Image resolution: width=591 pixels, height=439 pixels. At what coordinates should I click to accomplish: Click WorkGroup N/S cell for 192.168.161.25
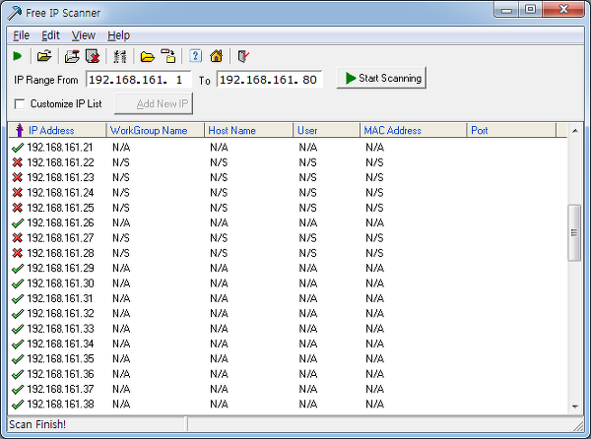tap(121, 208)
